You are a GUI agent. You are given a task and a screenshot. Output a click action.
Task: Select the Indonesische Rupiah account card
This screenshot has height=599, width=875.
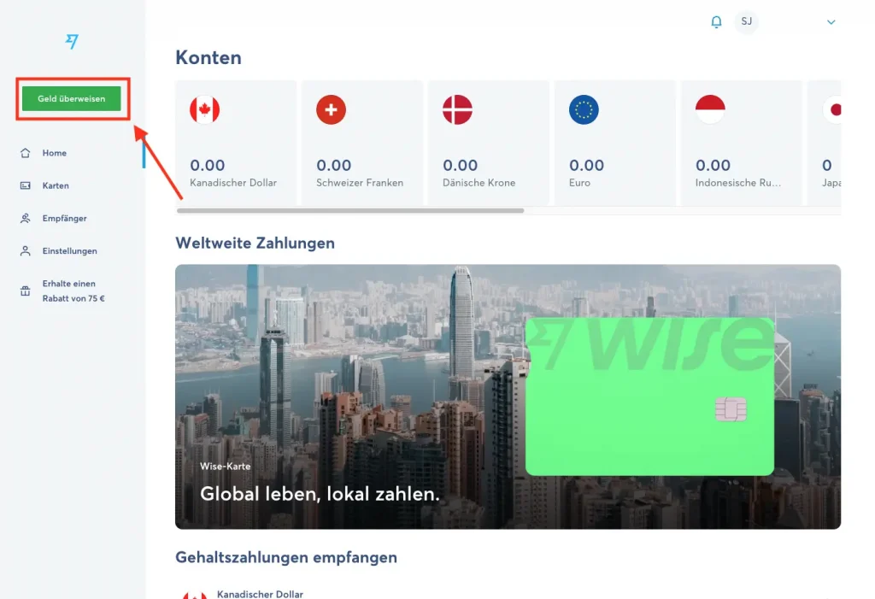(742, 143)
